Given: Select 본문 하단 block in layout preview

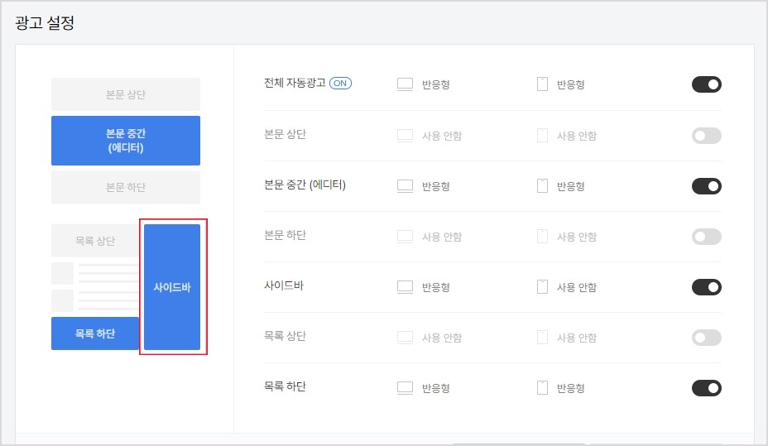Looking at the screenshot, I should tap(126, 187).
